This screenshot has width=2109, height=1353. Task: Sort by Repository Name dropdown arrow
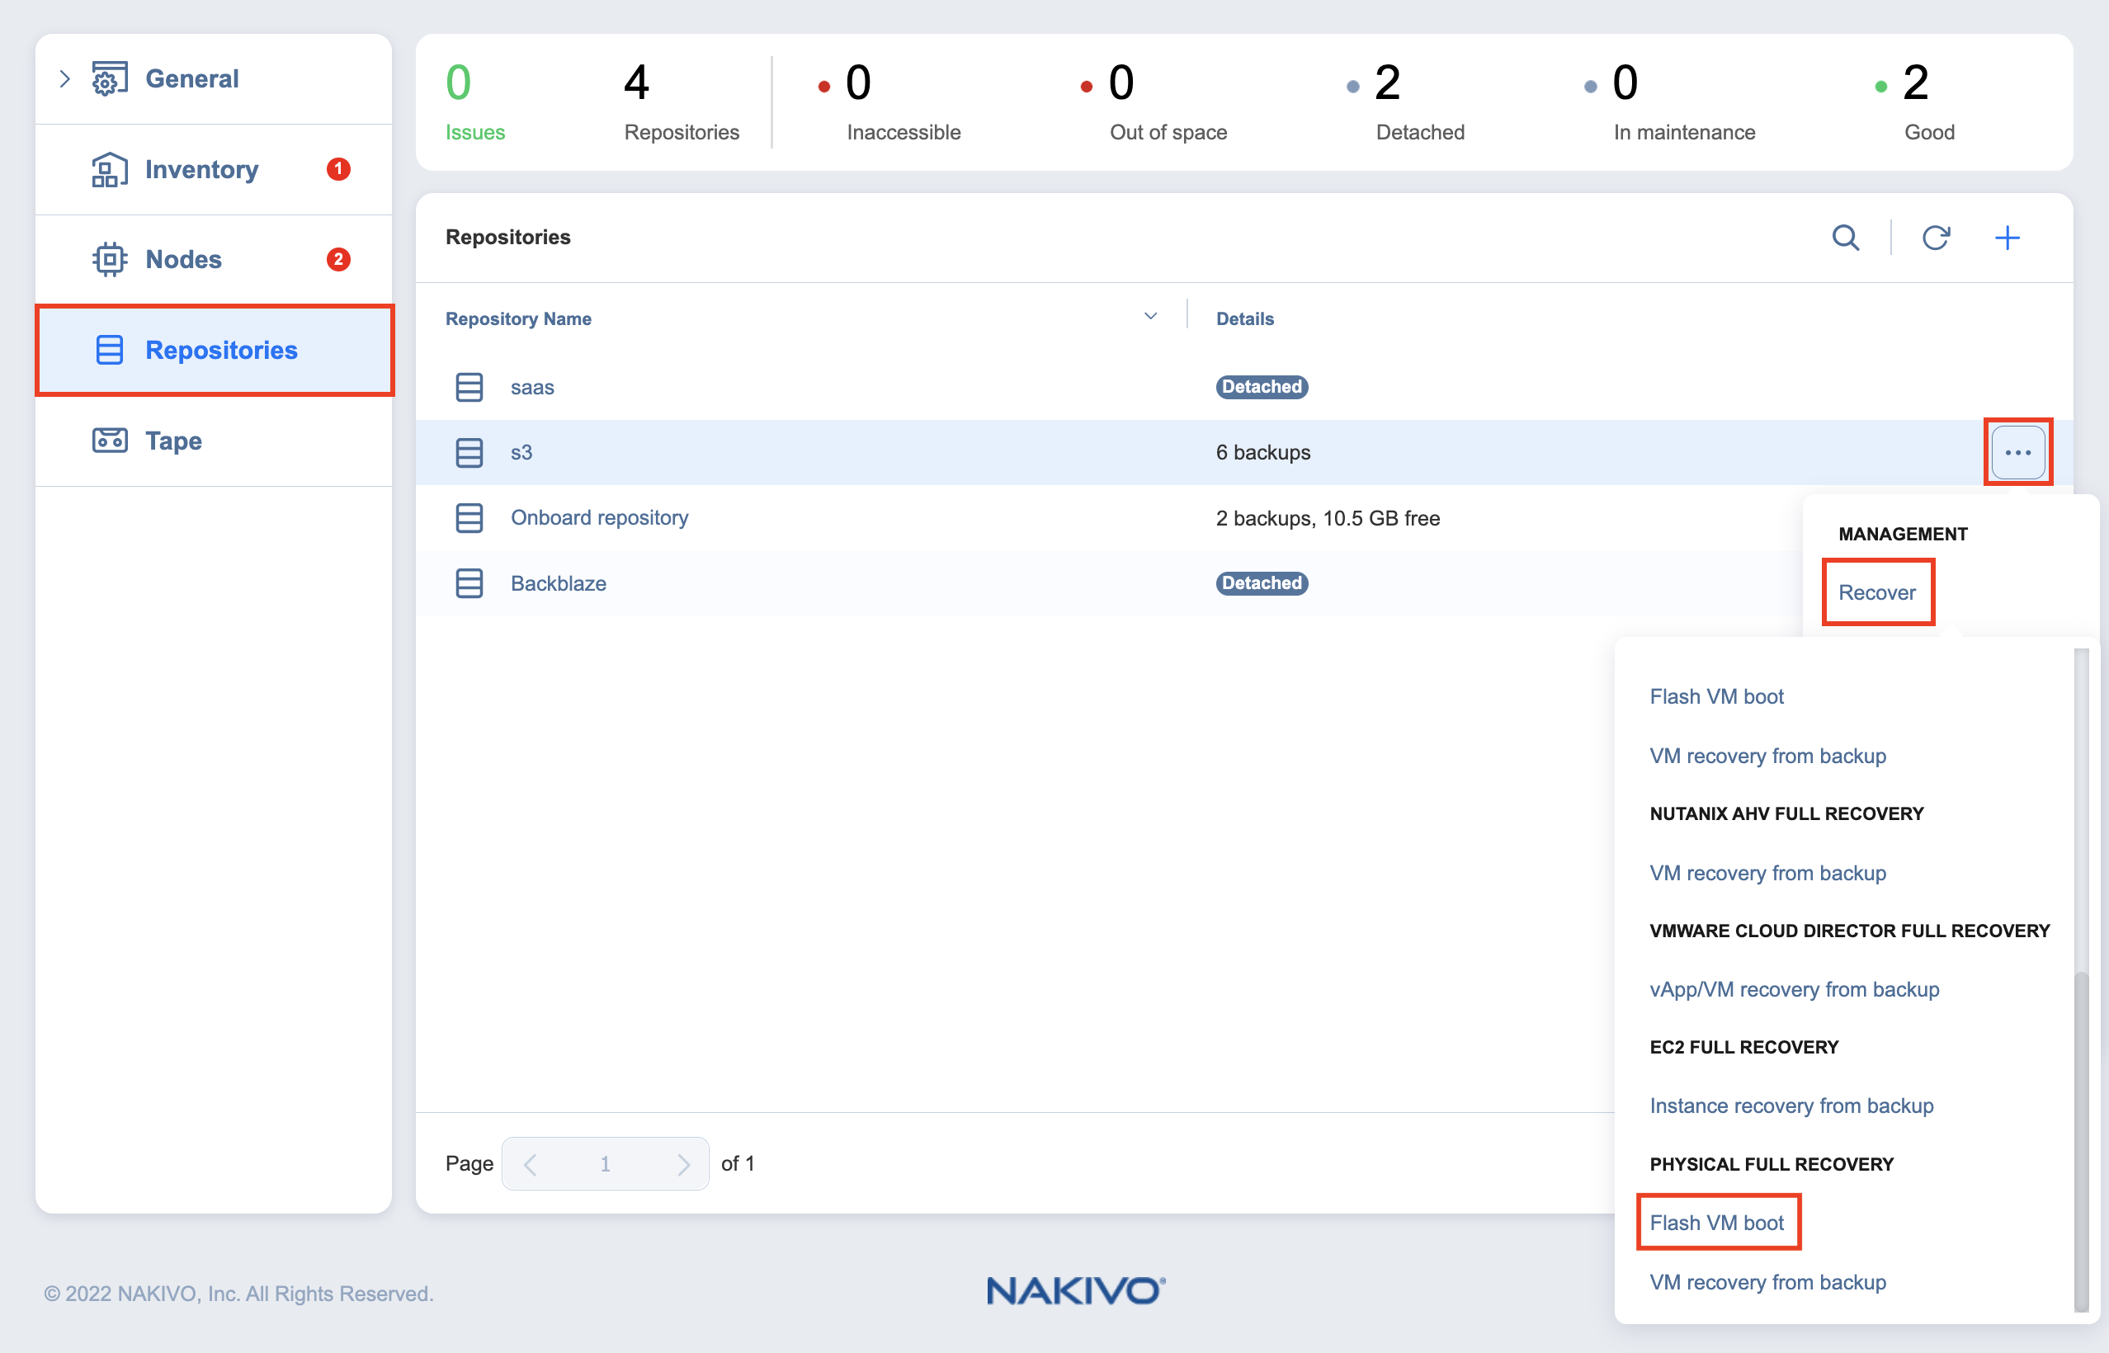(1150, 316)
